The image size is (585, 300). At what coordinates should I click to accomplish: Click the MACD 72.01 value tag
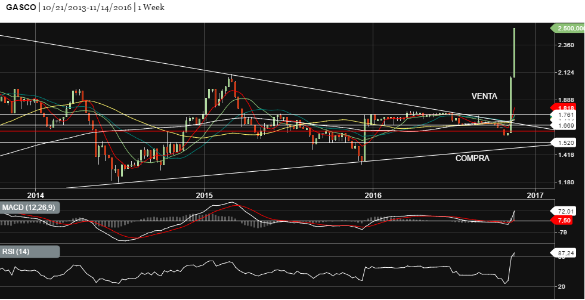click(565, 212)
